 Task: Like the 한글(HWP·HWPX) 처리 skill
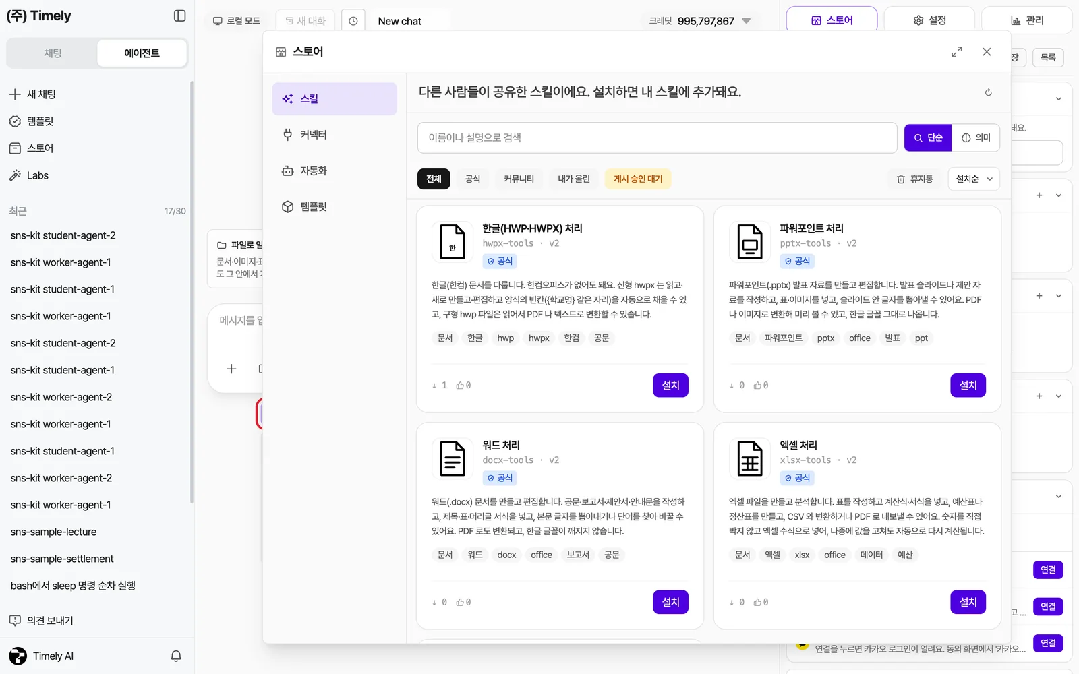[x=463, y=386]
